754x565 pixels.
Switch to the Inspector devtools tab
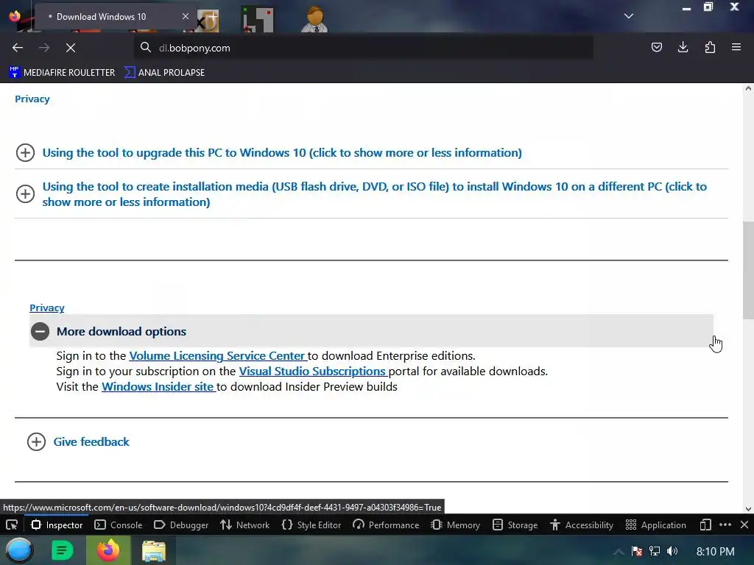pos(57,525)
